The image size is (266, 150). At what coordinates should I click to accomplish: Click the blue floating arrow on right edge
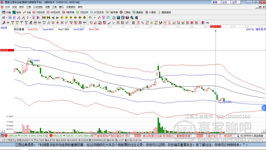click(264, 108)
